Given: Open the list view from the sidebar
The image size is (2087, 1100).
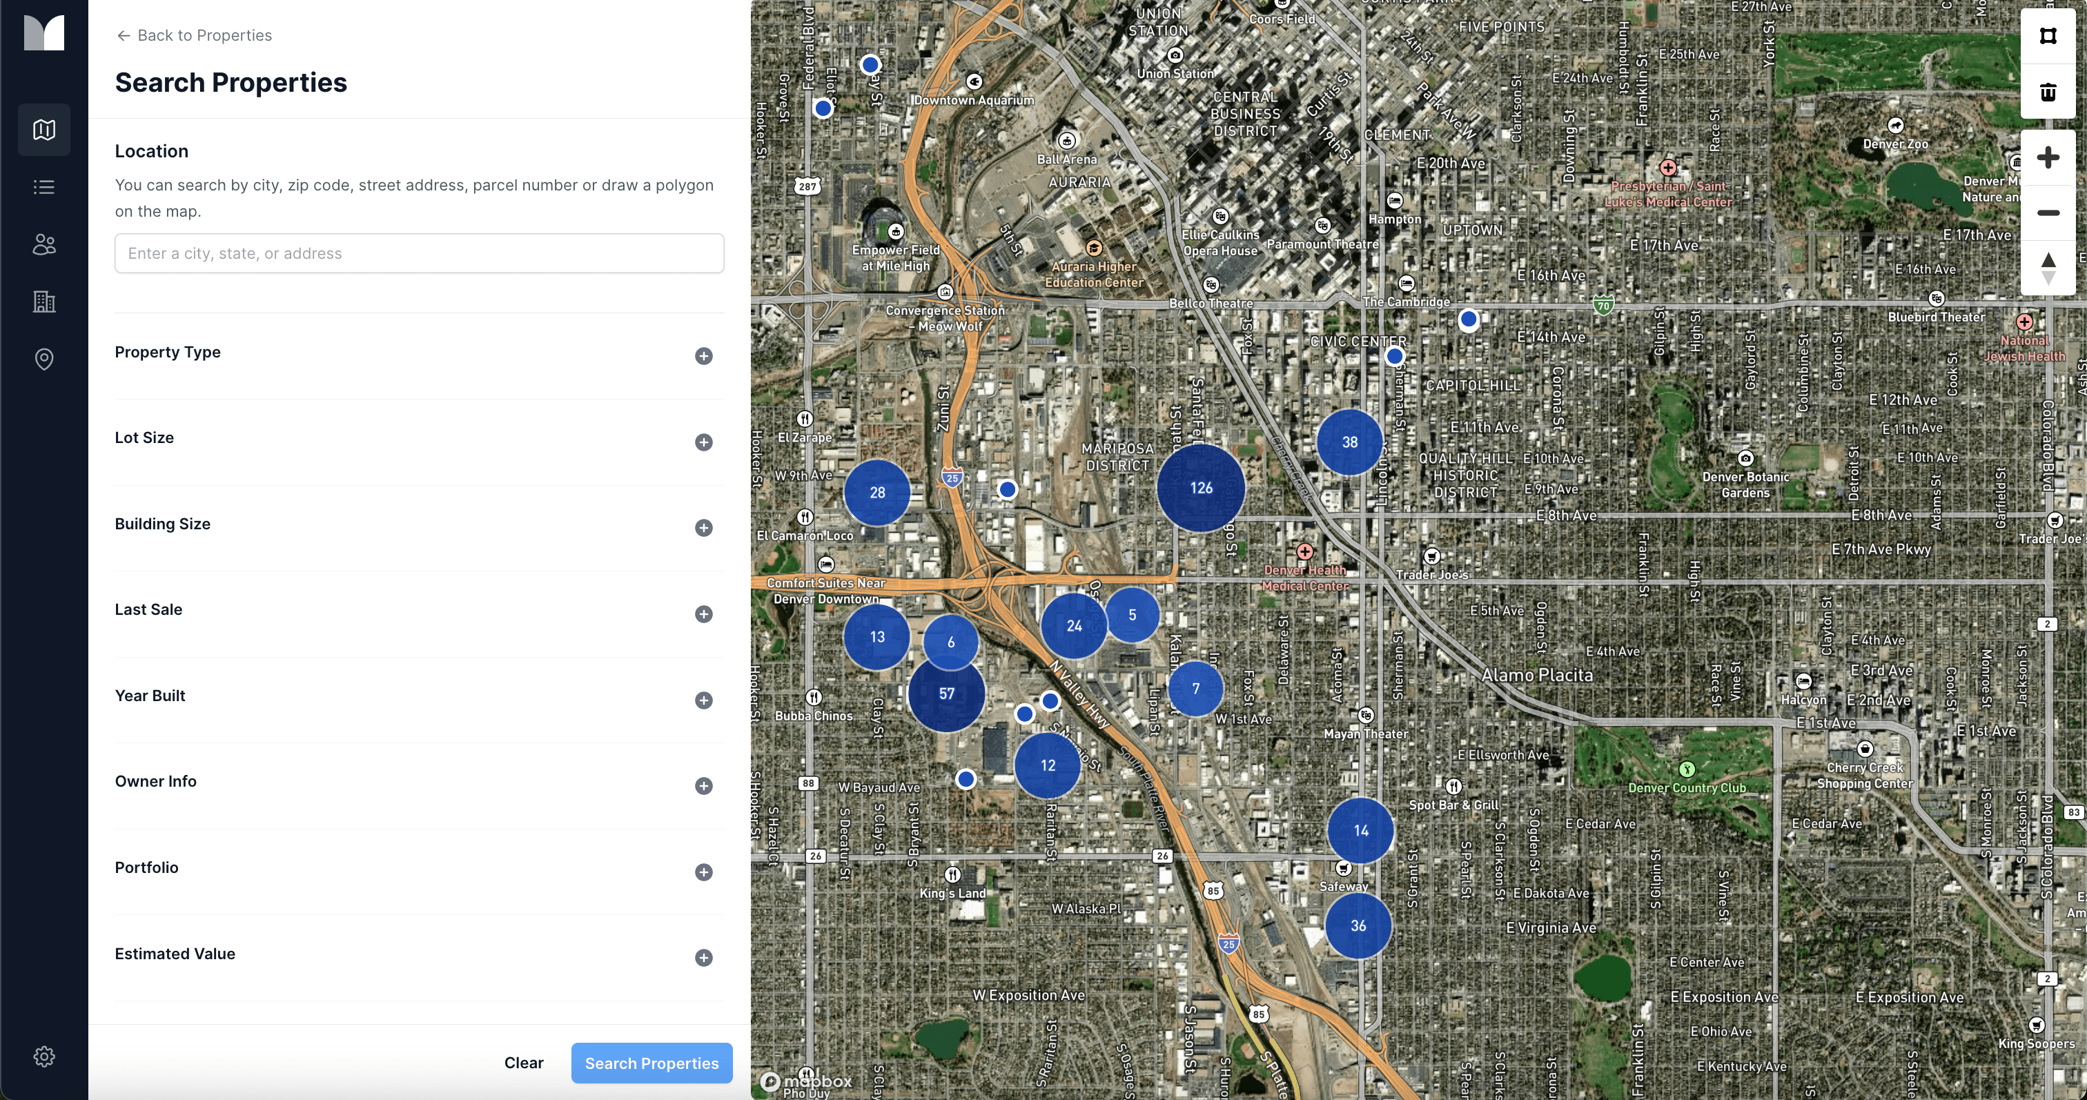Looking at the screenshot, I should click(x=43, y=187).
